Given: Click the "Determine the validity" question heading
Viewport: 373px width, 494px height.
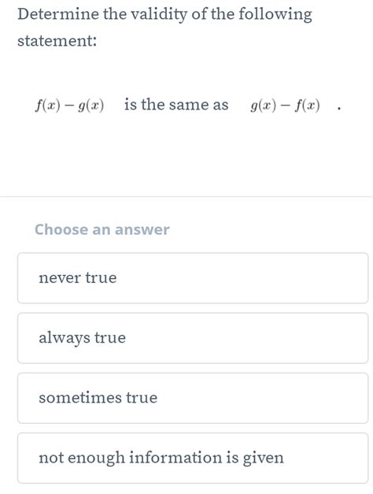Looking at the screenshot, I should tap(164, 28).
